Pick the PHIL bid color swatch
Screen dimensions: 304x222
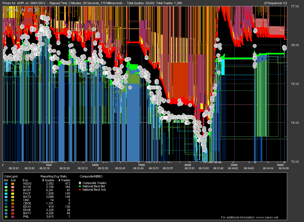pyautogui.click(x=6, y=216)
